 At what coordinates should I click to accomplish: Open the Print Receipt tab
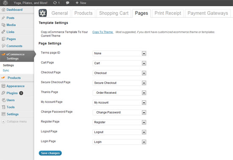[x=168, y=13]
